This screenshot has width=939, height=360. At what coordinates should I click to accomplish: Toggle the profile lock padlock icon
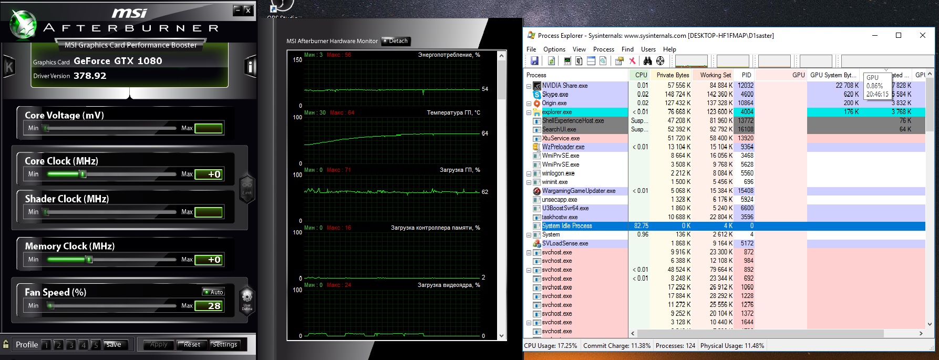6,344
